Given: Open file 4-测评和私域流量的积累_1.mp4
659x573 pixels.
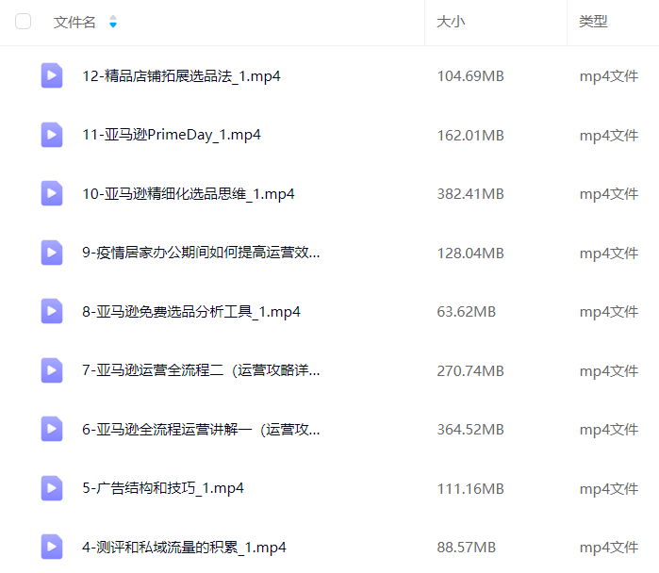Looking at the screenshot, I should pos(184,548).
